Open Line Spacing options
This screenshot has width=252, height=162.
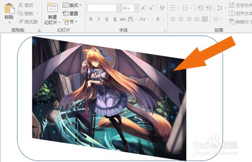(221, 8)
